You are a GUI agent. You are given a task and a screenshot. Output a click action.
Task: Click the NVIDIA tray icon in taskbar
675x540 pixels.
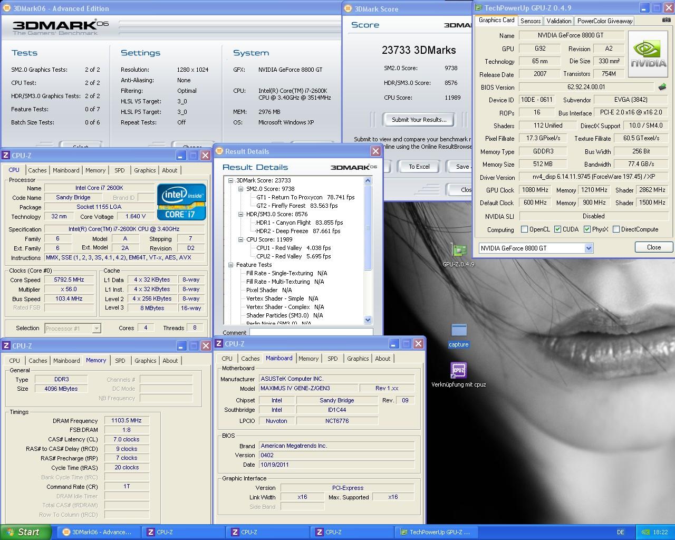(644, 532)
